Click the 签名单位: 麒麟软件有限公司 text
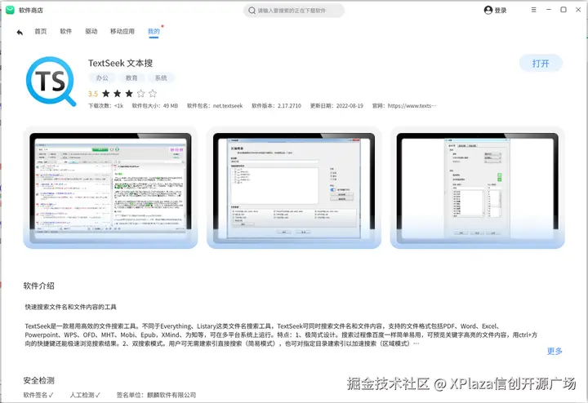This screenshot has height=403, width=588. point(156,395)
